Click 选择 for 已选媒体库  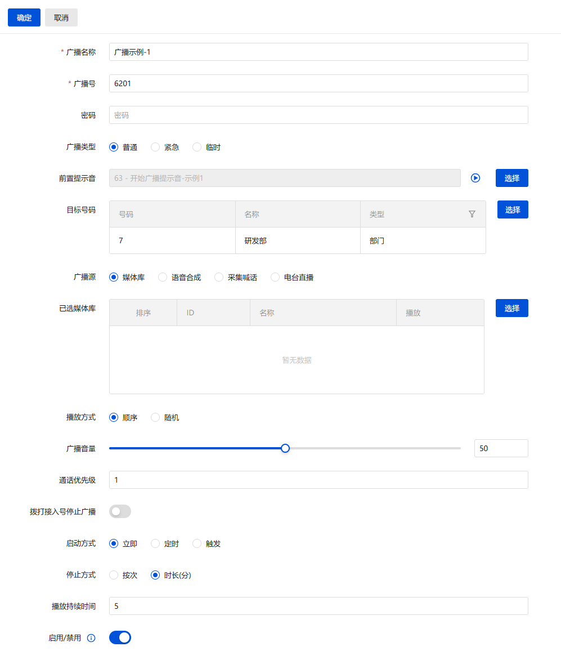tap(511, 308)
